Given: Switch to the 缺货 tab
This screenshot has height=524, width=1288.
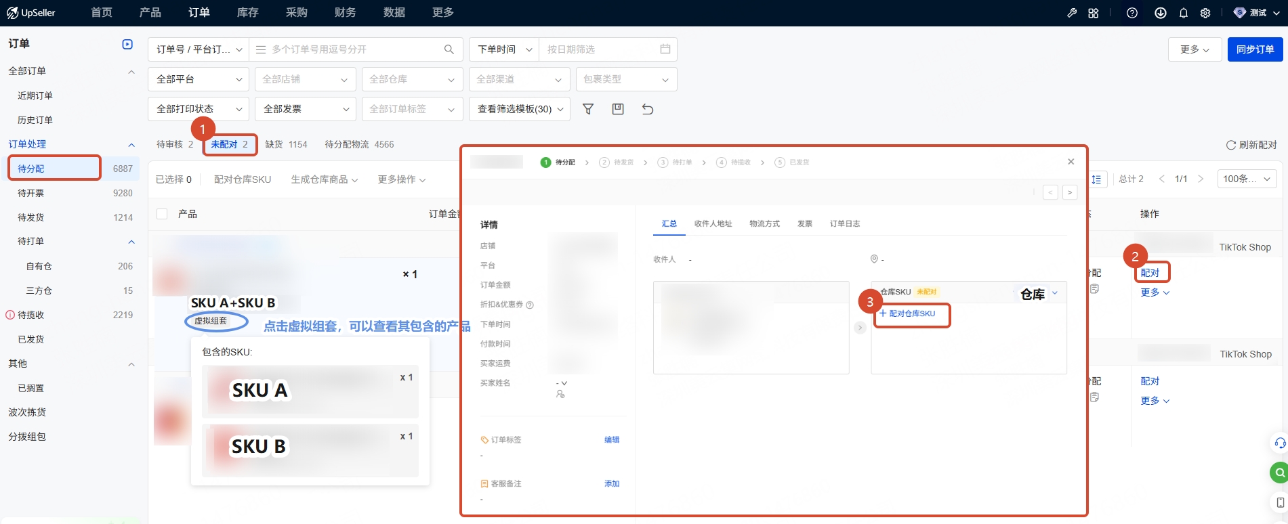Looking at the screenshot, I should [x=286, y=144].
